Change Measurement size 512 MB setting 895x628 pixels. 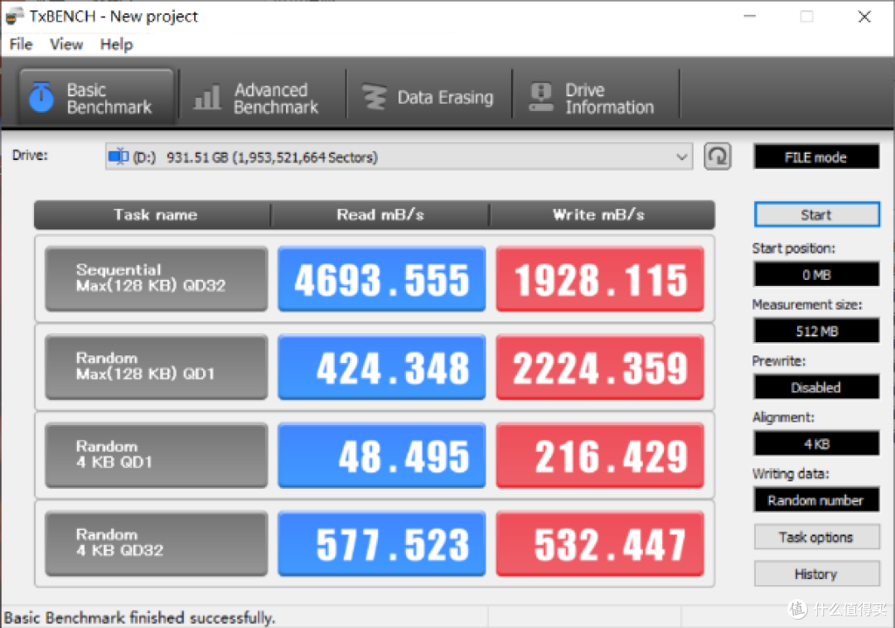816,331
